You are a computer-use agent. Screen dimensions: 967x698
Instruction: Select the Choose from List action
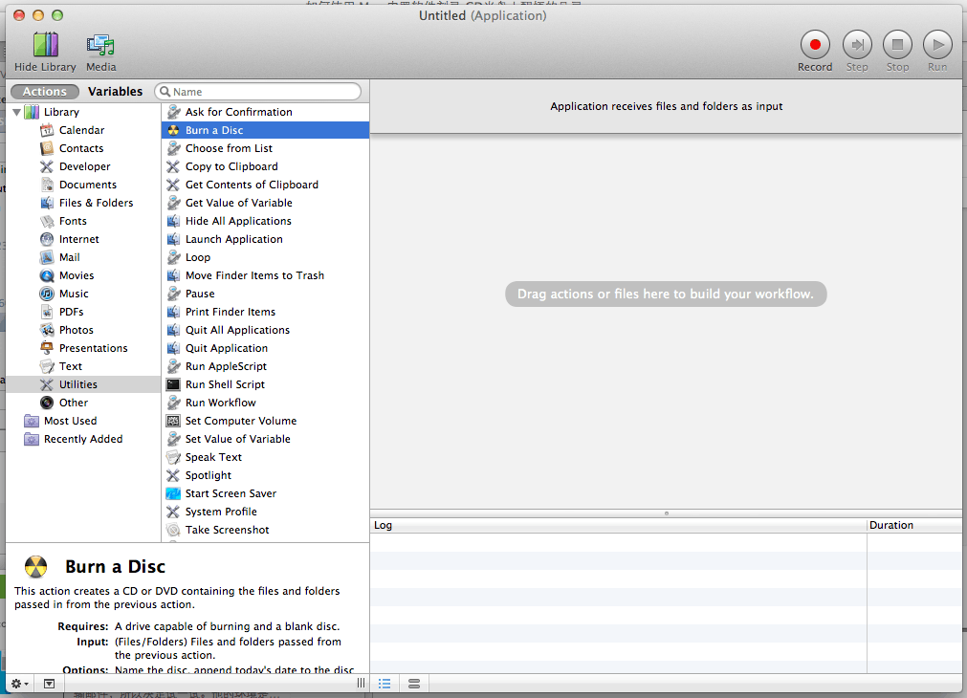pos(265,148)
